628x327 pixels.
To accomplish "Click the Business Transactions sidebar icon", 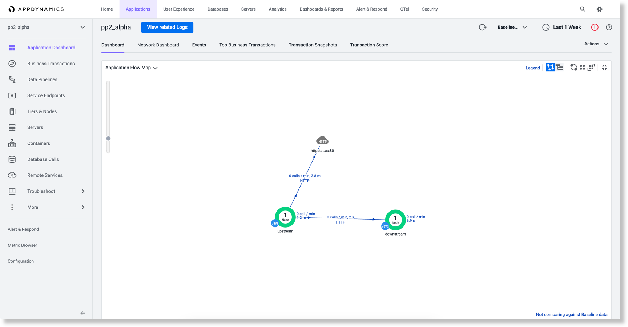I will 12,64.
